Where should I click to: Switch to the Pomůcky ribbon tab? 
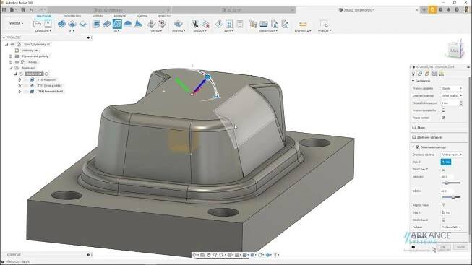164,16
